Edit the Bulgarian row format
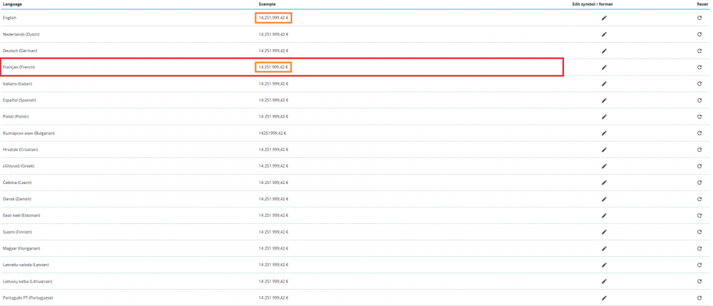The height and width of the screenshot is (306, 713). pyautogui.click(x=604, y=133)
